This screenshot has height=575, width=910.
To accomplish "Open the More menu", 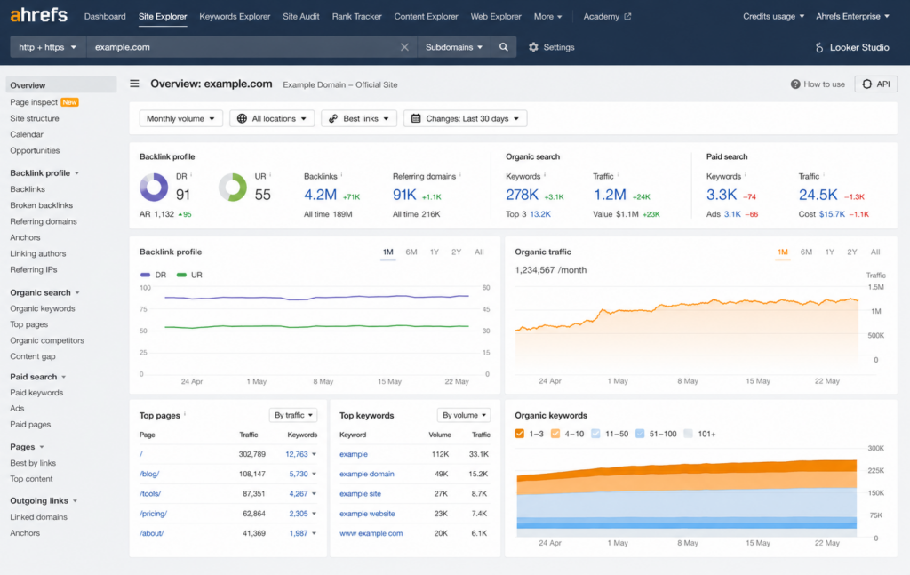I will tap(547, 16).
